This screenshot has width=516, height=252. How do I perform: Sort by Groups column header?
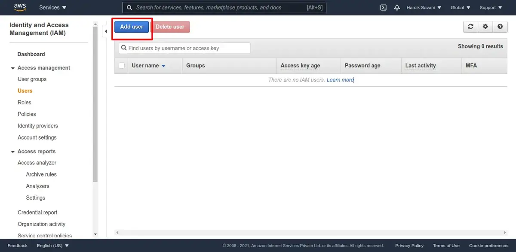(x=196, y=66)
